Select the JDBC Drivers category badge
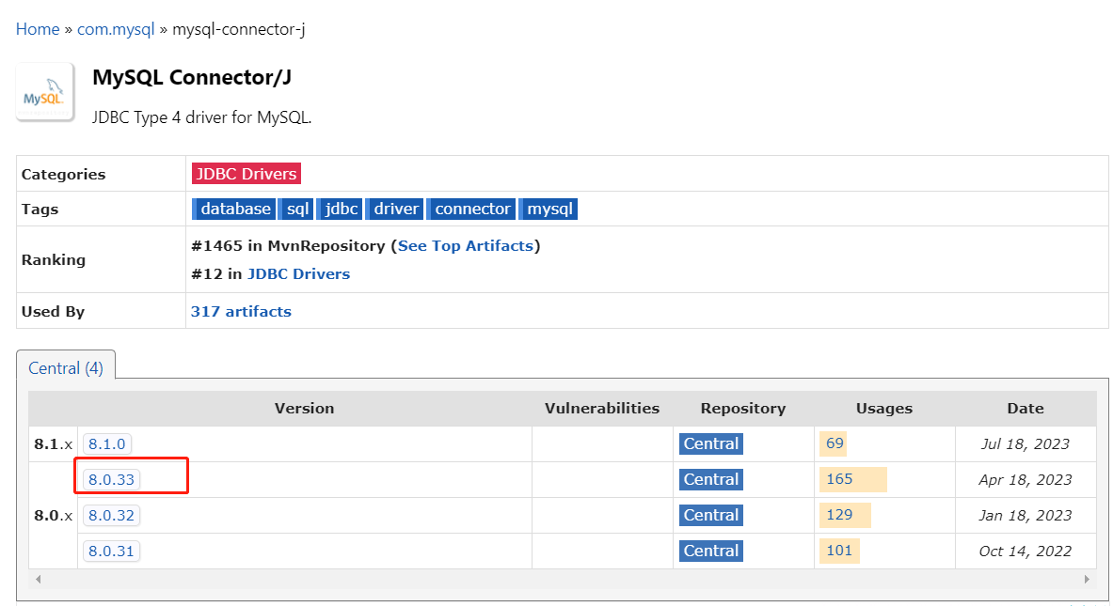This screenshot has height=606, width=1113. (x=246, y=174)
